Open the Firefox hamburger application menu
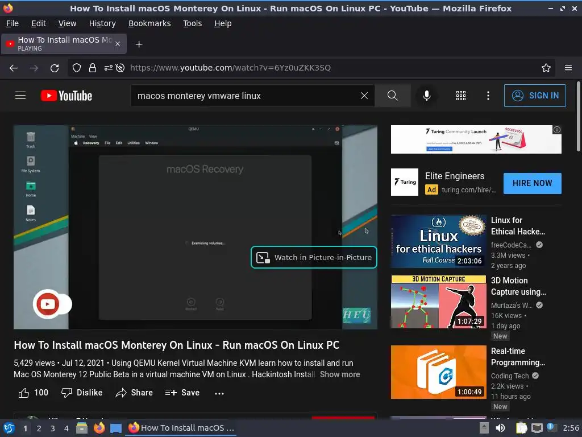The width and height of the screenshot is (582, 437). pos(568,68)
